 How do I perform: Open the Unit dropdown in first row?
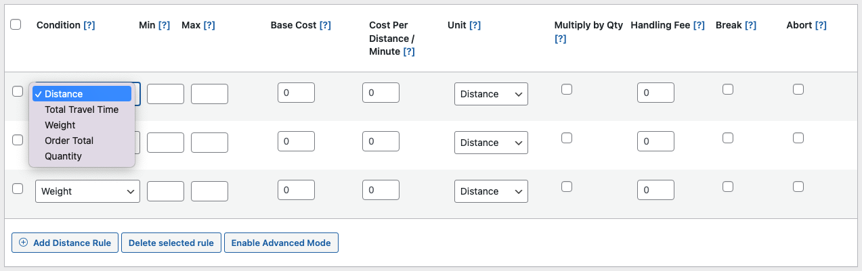(491, 94)
